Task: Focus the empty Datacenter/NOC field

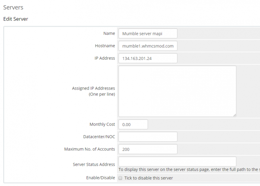Action: coord(148,136)
